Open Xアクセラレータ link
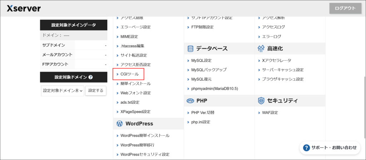 click(x=277, y=60)
